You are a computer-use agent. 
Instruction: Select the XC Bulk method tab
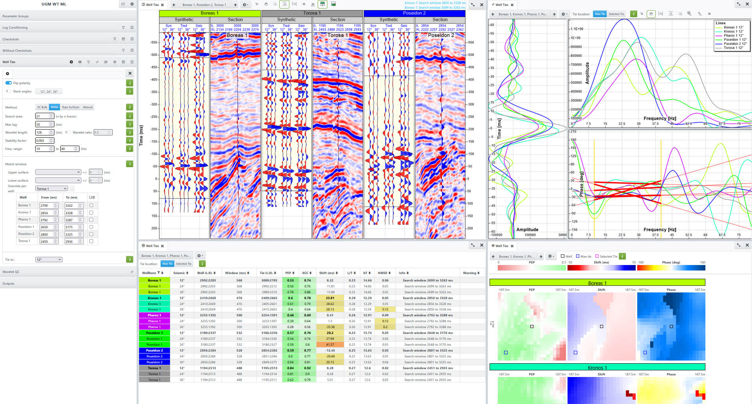click(42, 107)
